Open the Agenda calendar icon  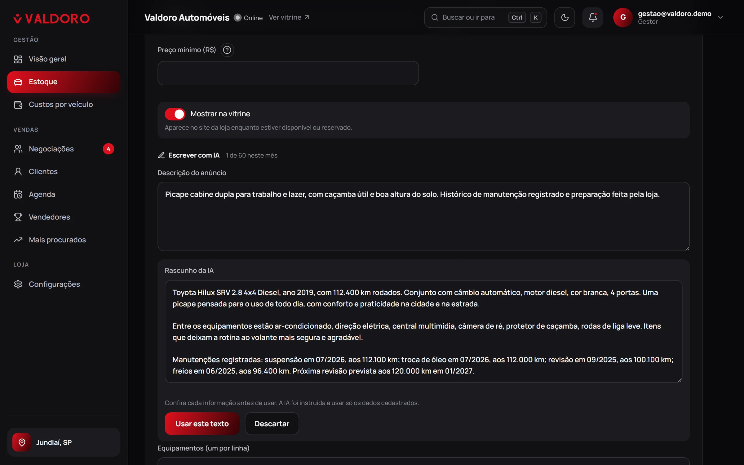point(18,194)
